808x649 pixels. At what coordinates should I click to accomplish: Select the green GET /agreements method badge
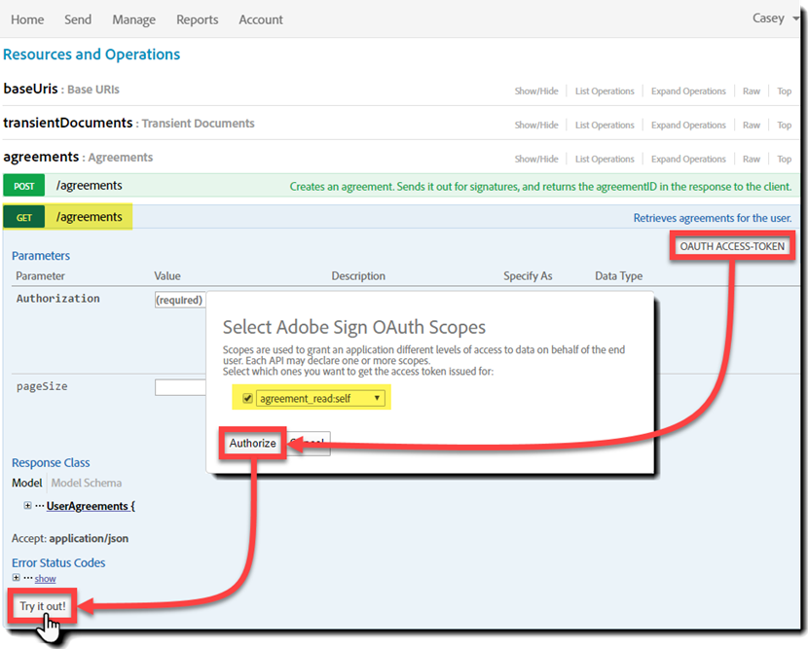coord(23,216)
